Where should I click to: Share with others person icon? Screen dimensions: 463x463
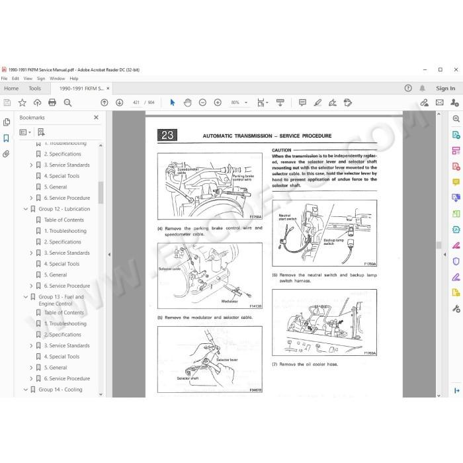click(454, 103)
